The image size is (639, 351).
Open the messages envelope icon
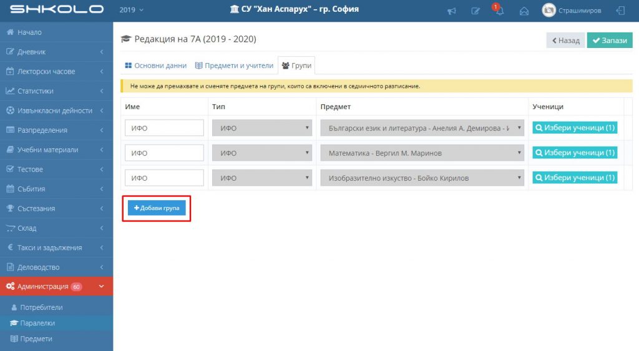tap(524, 11)
